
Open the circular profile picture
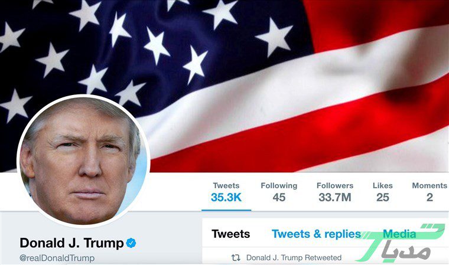coord(83,161)
